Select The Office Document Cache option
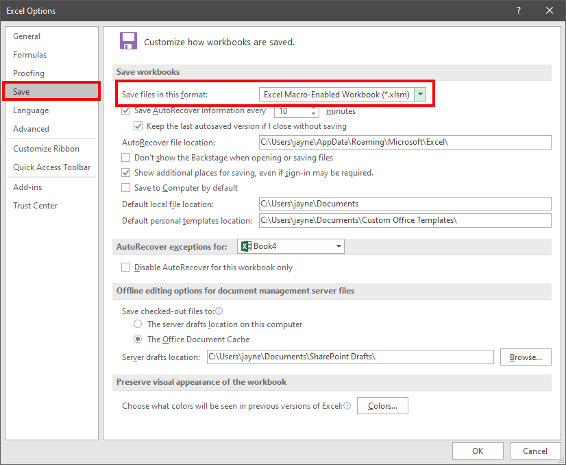The height and width of the screenshot is (465, 566). click(x=138, y=339)
